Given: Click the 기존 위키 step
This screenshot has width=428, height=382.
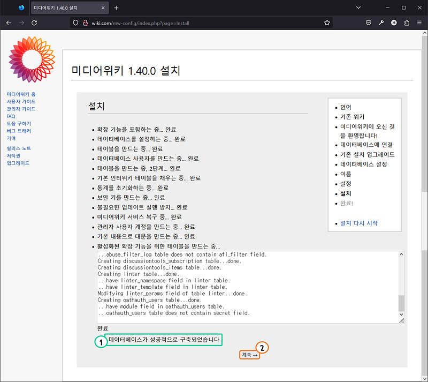Looking at the screenshot, I should pos(352,117).
